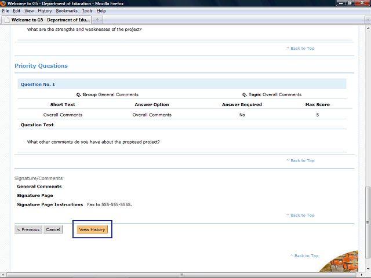Click the vertical scrollbar down arrow
Image resolution: width=371 pixels, height=278 pixels.
(368, 269)
